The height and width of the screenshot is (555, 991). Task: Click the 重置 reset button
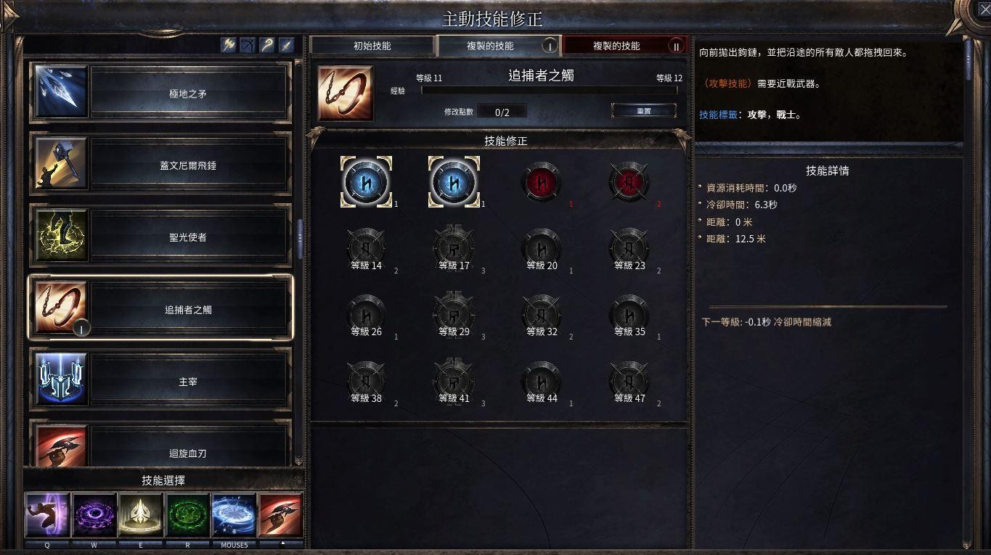click(644, 111)
